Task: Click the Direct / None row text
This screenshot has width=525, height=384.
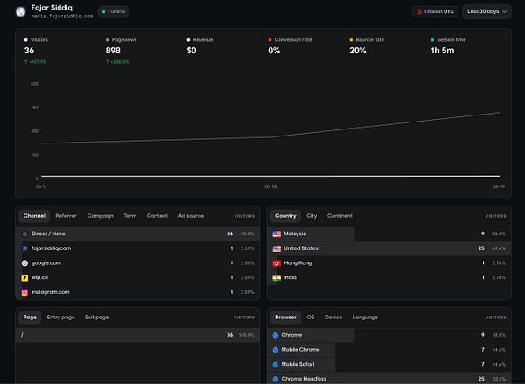Action: [x=48, y=234]
